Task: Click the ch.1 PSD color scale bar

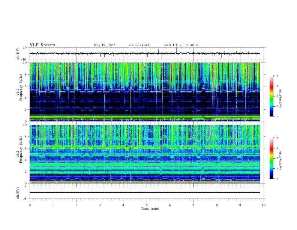Action: [271, 96]
